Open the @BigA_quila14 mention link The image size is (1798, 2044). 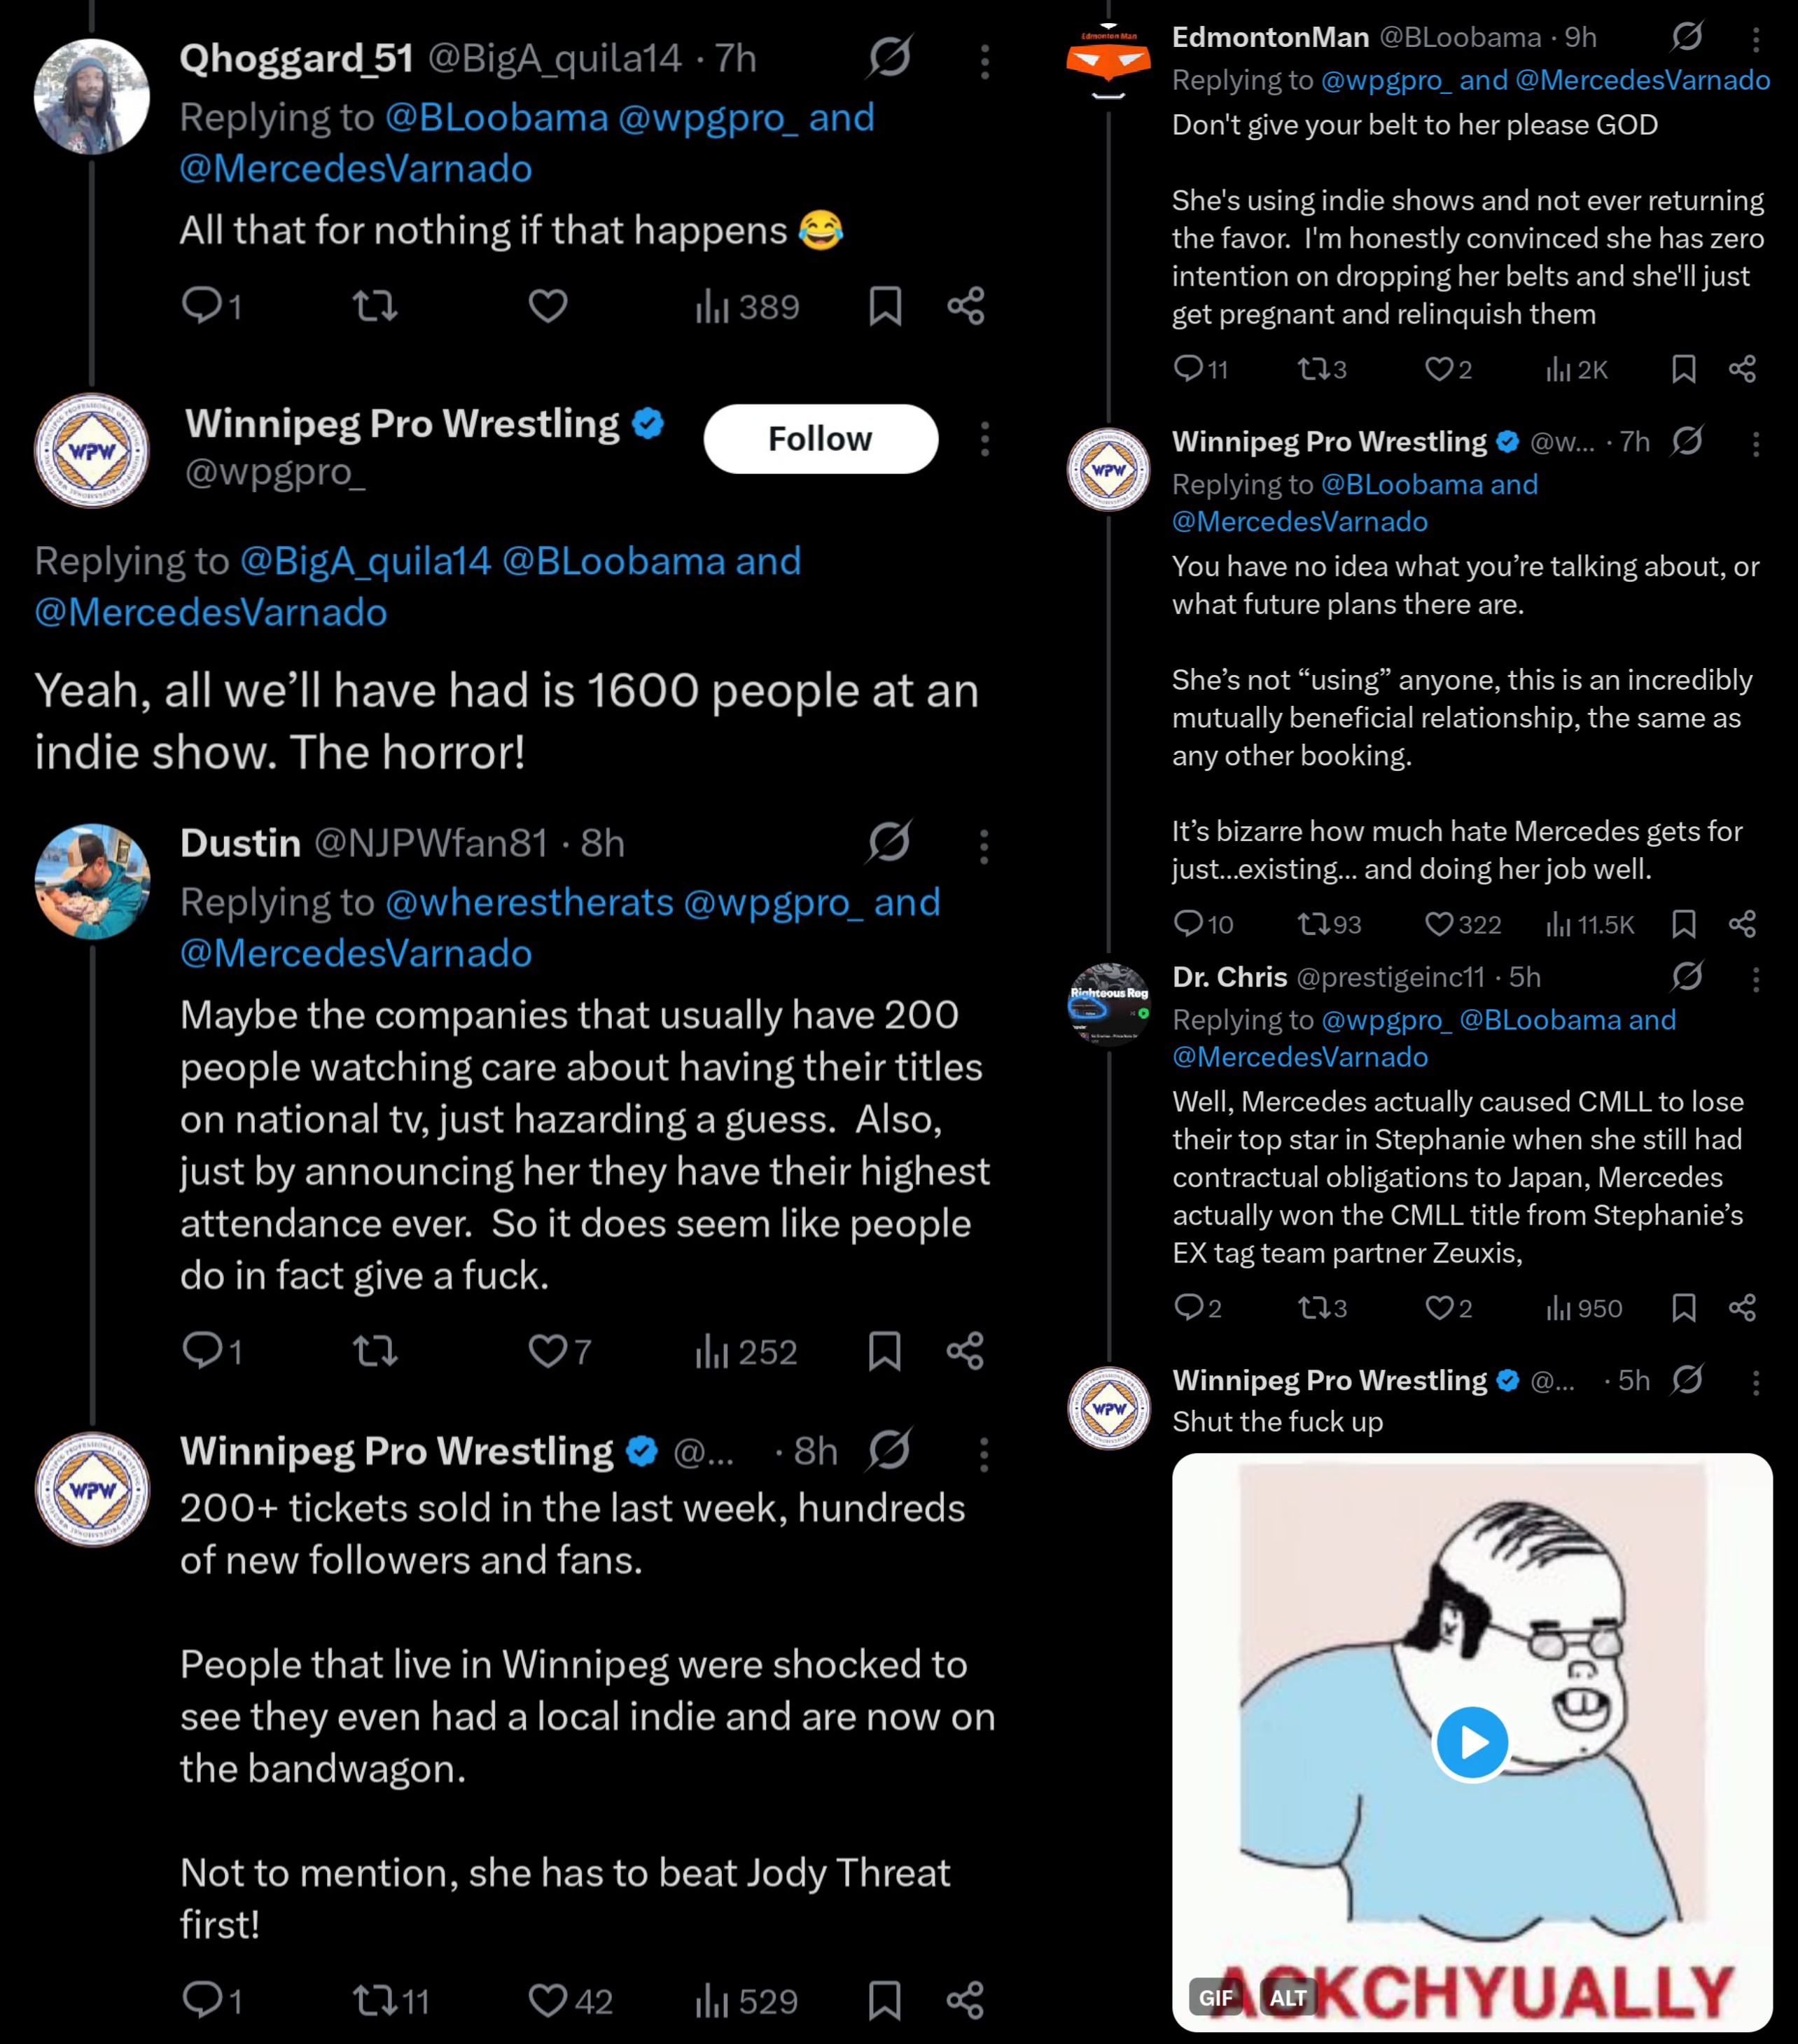[365, 561]
